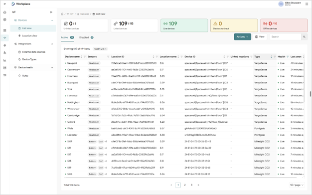Click the Unlinked devices card
This screenshot has width=312, height=195.
[x=85, y=25]
